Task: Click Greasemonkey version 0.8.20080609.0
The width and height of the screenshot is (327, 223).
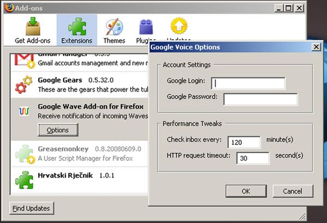Action: click(118, 149)
